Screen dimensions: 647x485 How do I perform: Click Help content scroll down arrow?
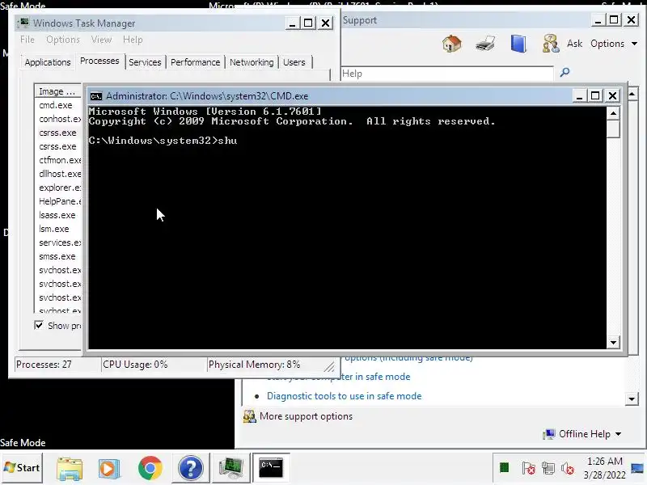pos(632,399)
